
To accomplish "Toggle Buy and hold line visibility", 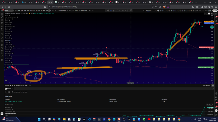I will pyautogui.click(x=13, y=110).
